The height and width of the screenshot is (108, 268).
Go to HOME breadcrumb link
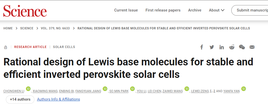8,28
